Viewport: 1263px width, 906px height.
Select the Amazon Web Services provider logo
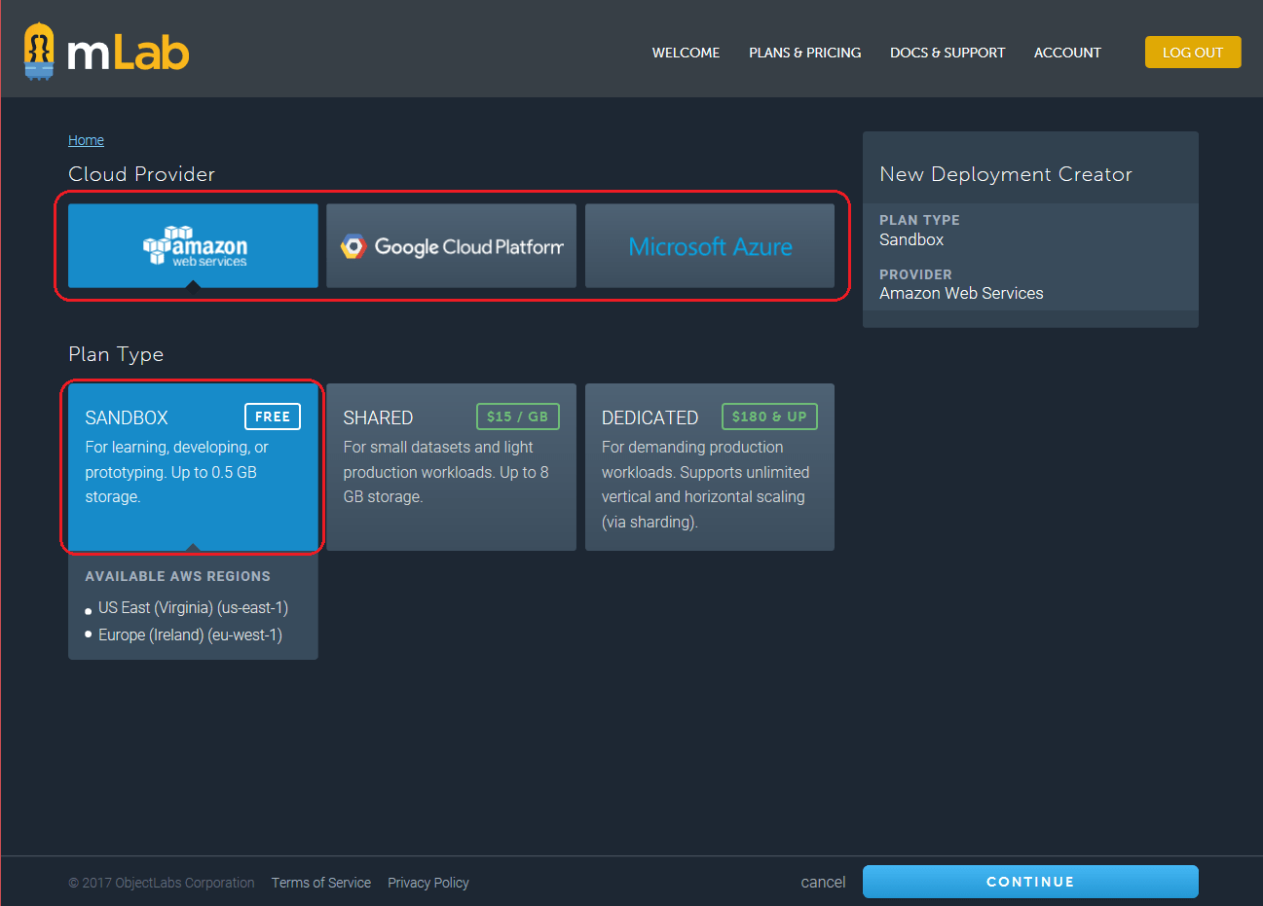coord(192,245)
